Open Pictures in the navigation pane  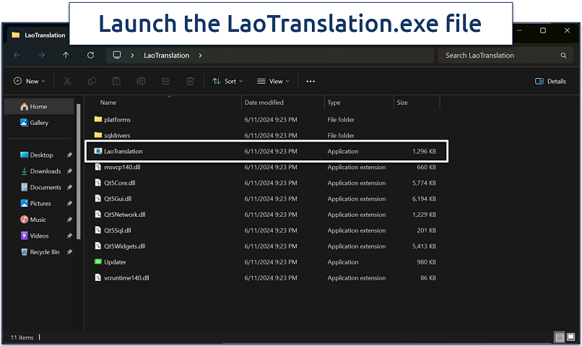[36, 204]
